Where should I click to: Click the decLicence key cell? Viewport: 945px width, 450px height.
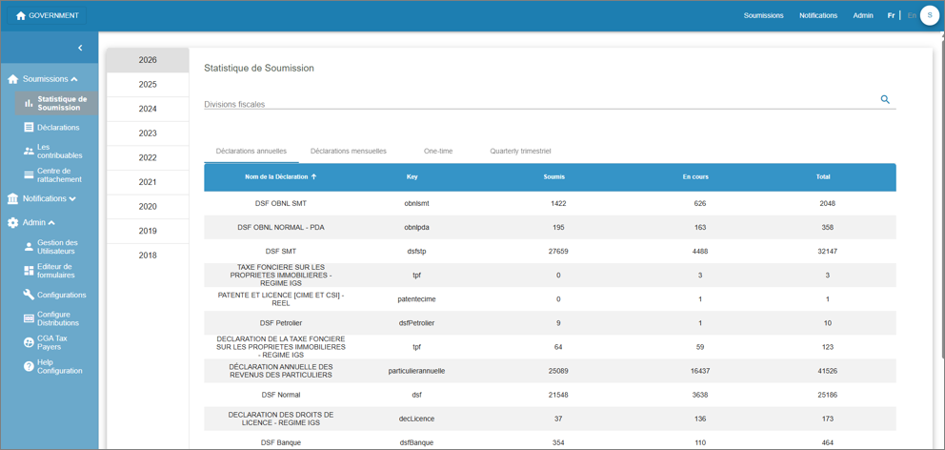click(416, 419)
